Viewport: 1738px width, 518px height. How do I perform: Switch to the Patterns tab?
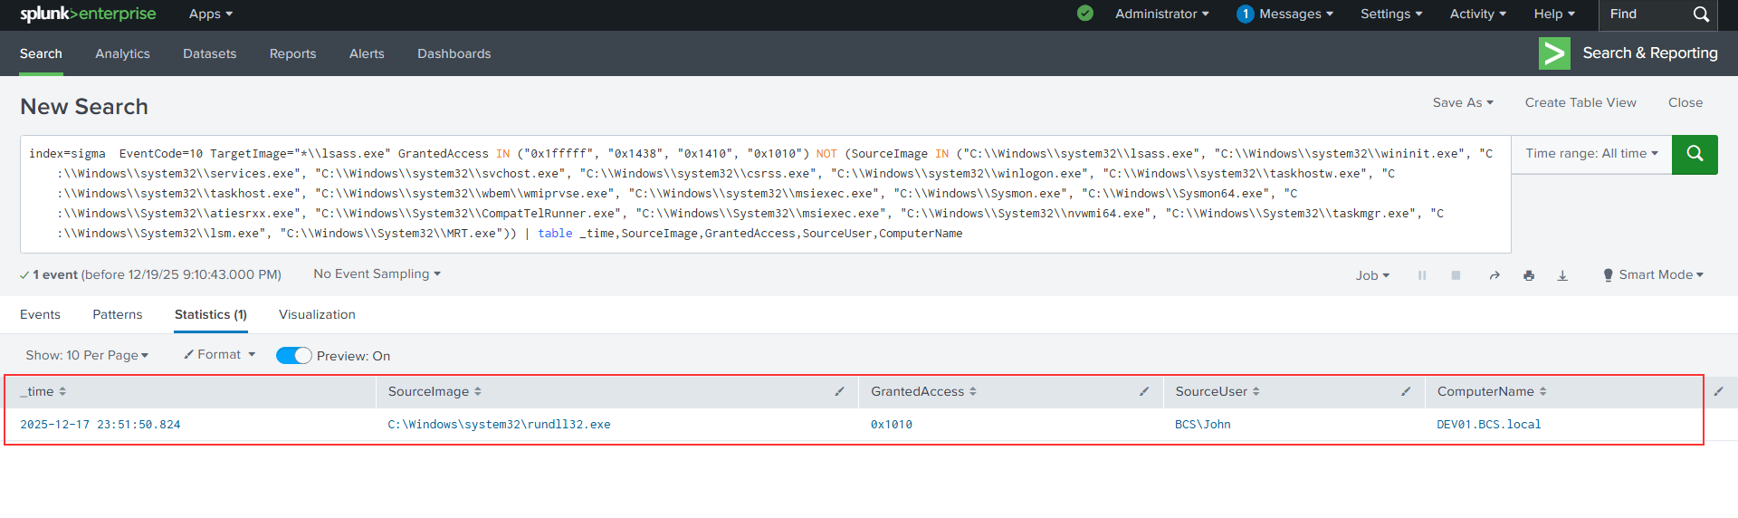click(117, 314)
